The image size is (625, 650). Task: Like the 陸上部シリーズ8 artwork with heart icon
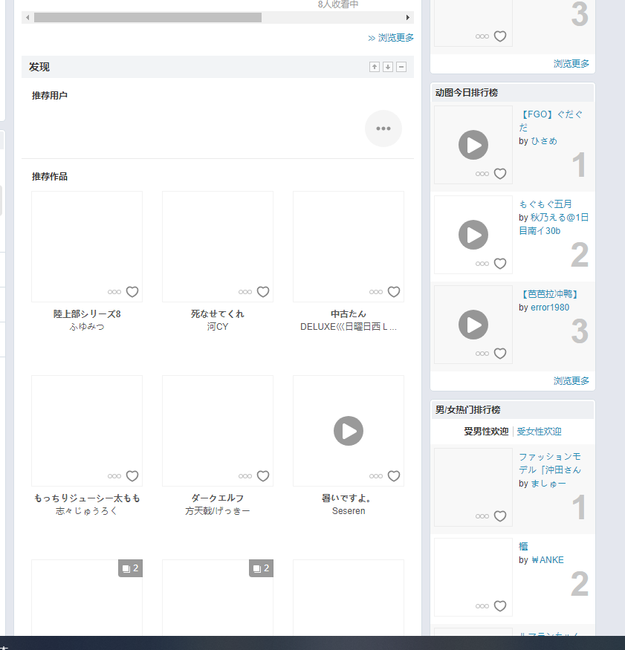coord(132,292)
